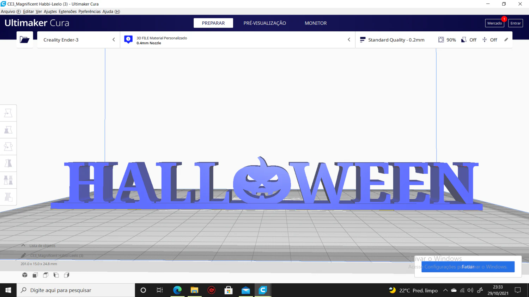The width and height of the screenshot is (529, 297).
Task: Select the Scale tool in left toolbar
Action: [x=8, y=130]
